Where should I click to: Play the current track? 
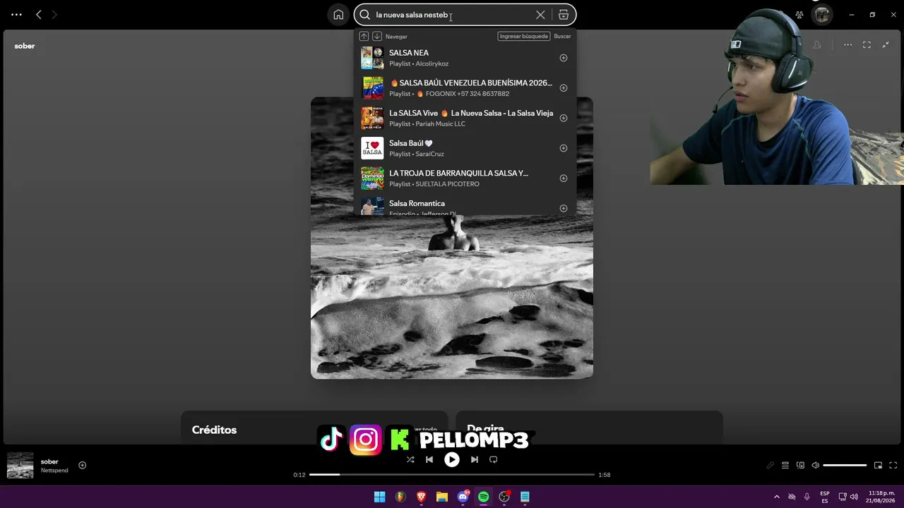tap(452, 459)
